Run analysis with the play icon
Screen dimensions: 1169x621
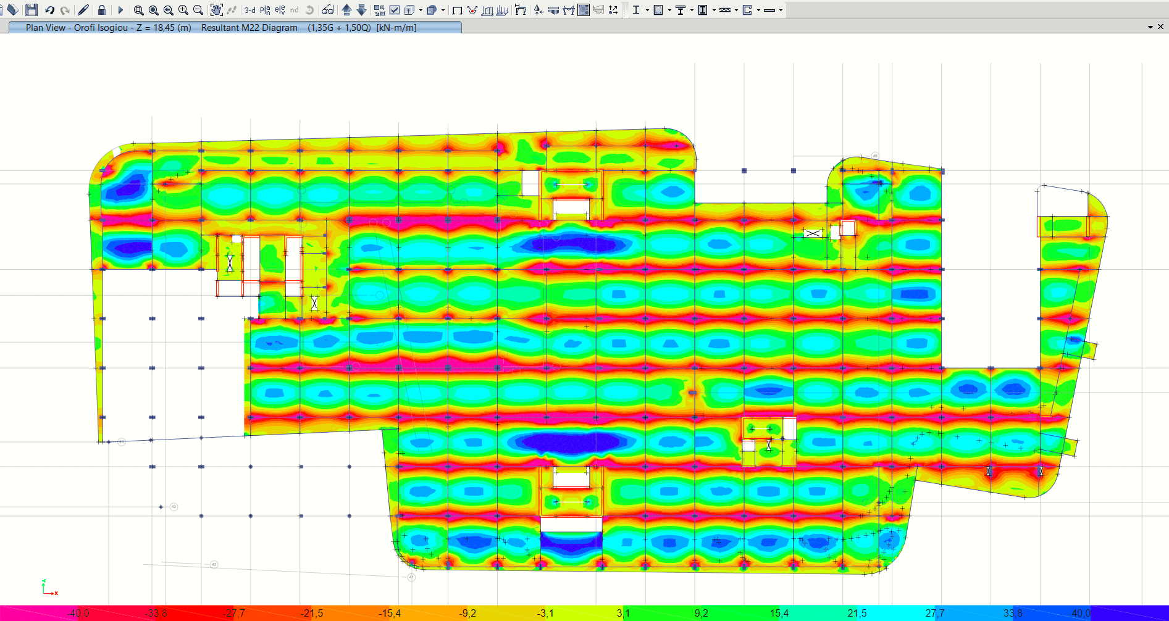point(120,10)
